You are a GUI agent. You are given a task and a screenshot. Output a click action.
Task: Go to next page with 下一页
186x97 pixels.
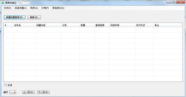coord(43,92)
